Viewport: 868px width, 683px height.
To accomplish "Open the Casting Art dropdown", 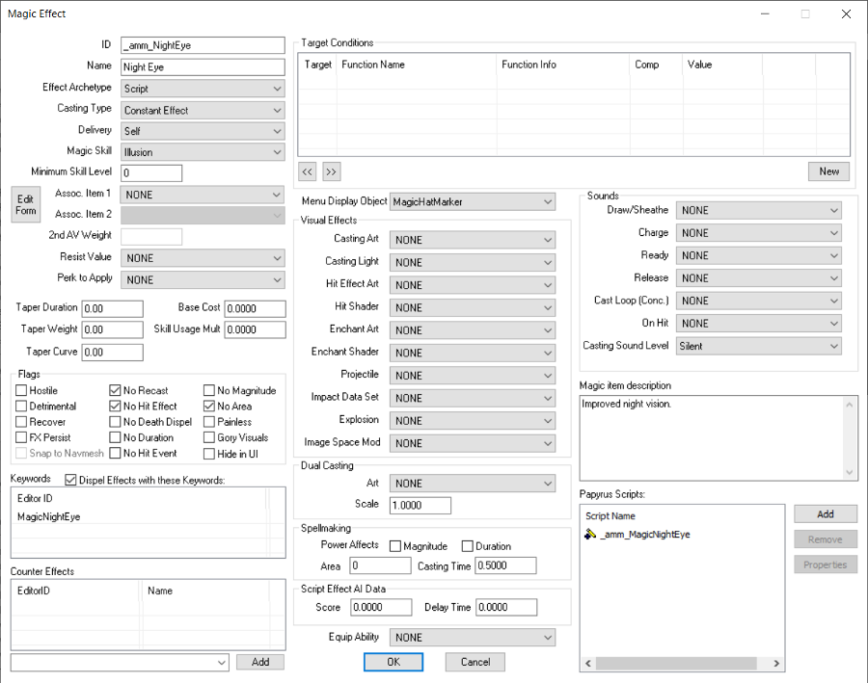I will pyautogui.click(x=473, y=240).
